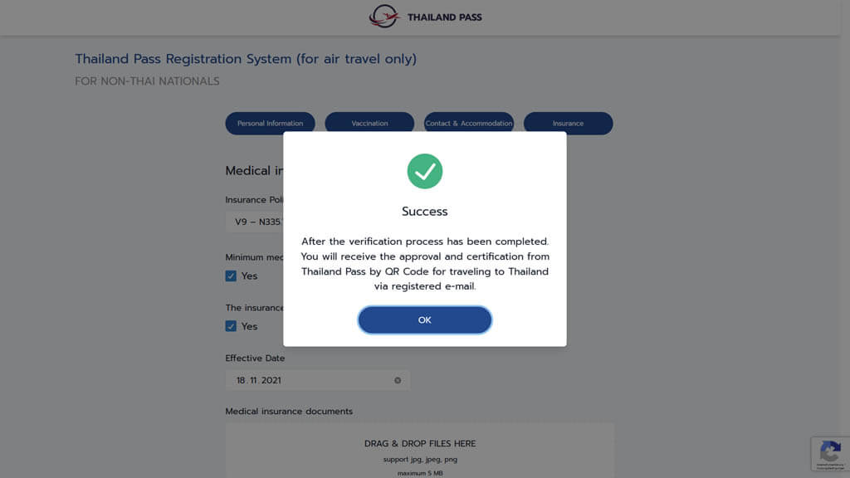Viewport: 850px width, 478px height.
Task: Open the Vaccination step
Action: click(369, 123)
